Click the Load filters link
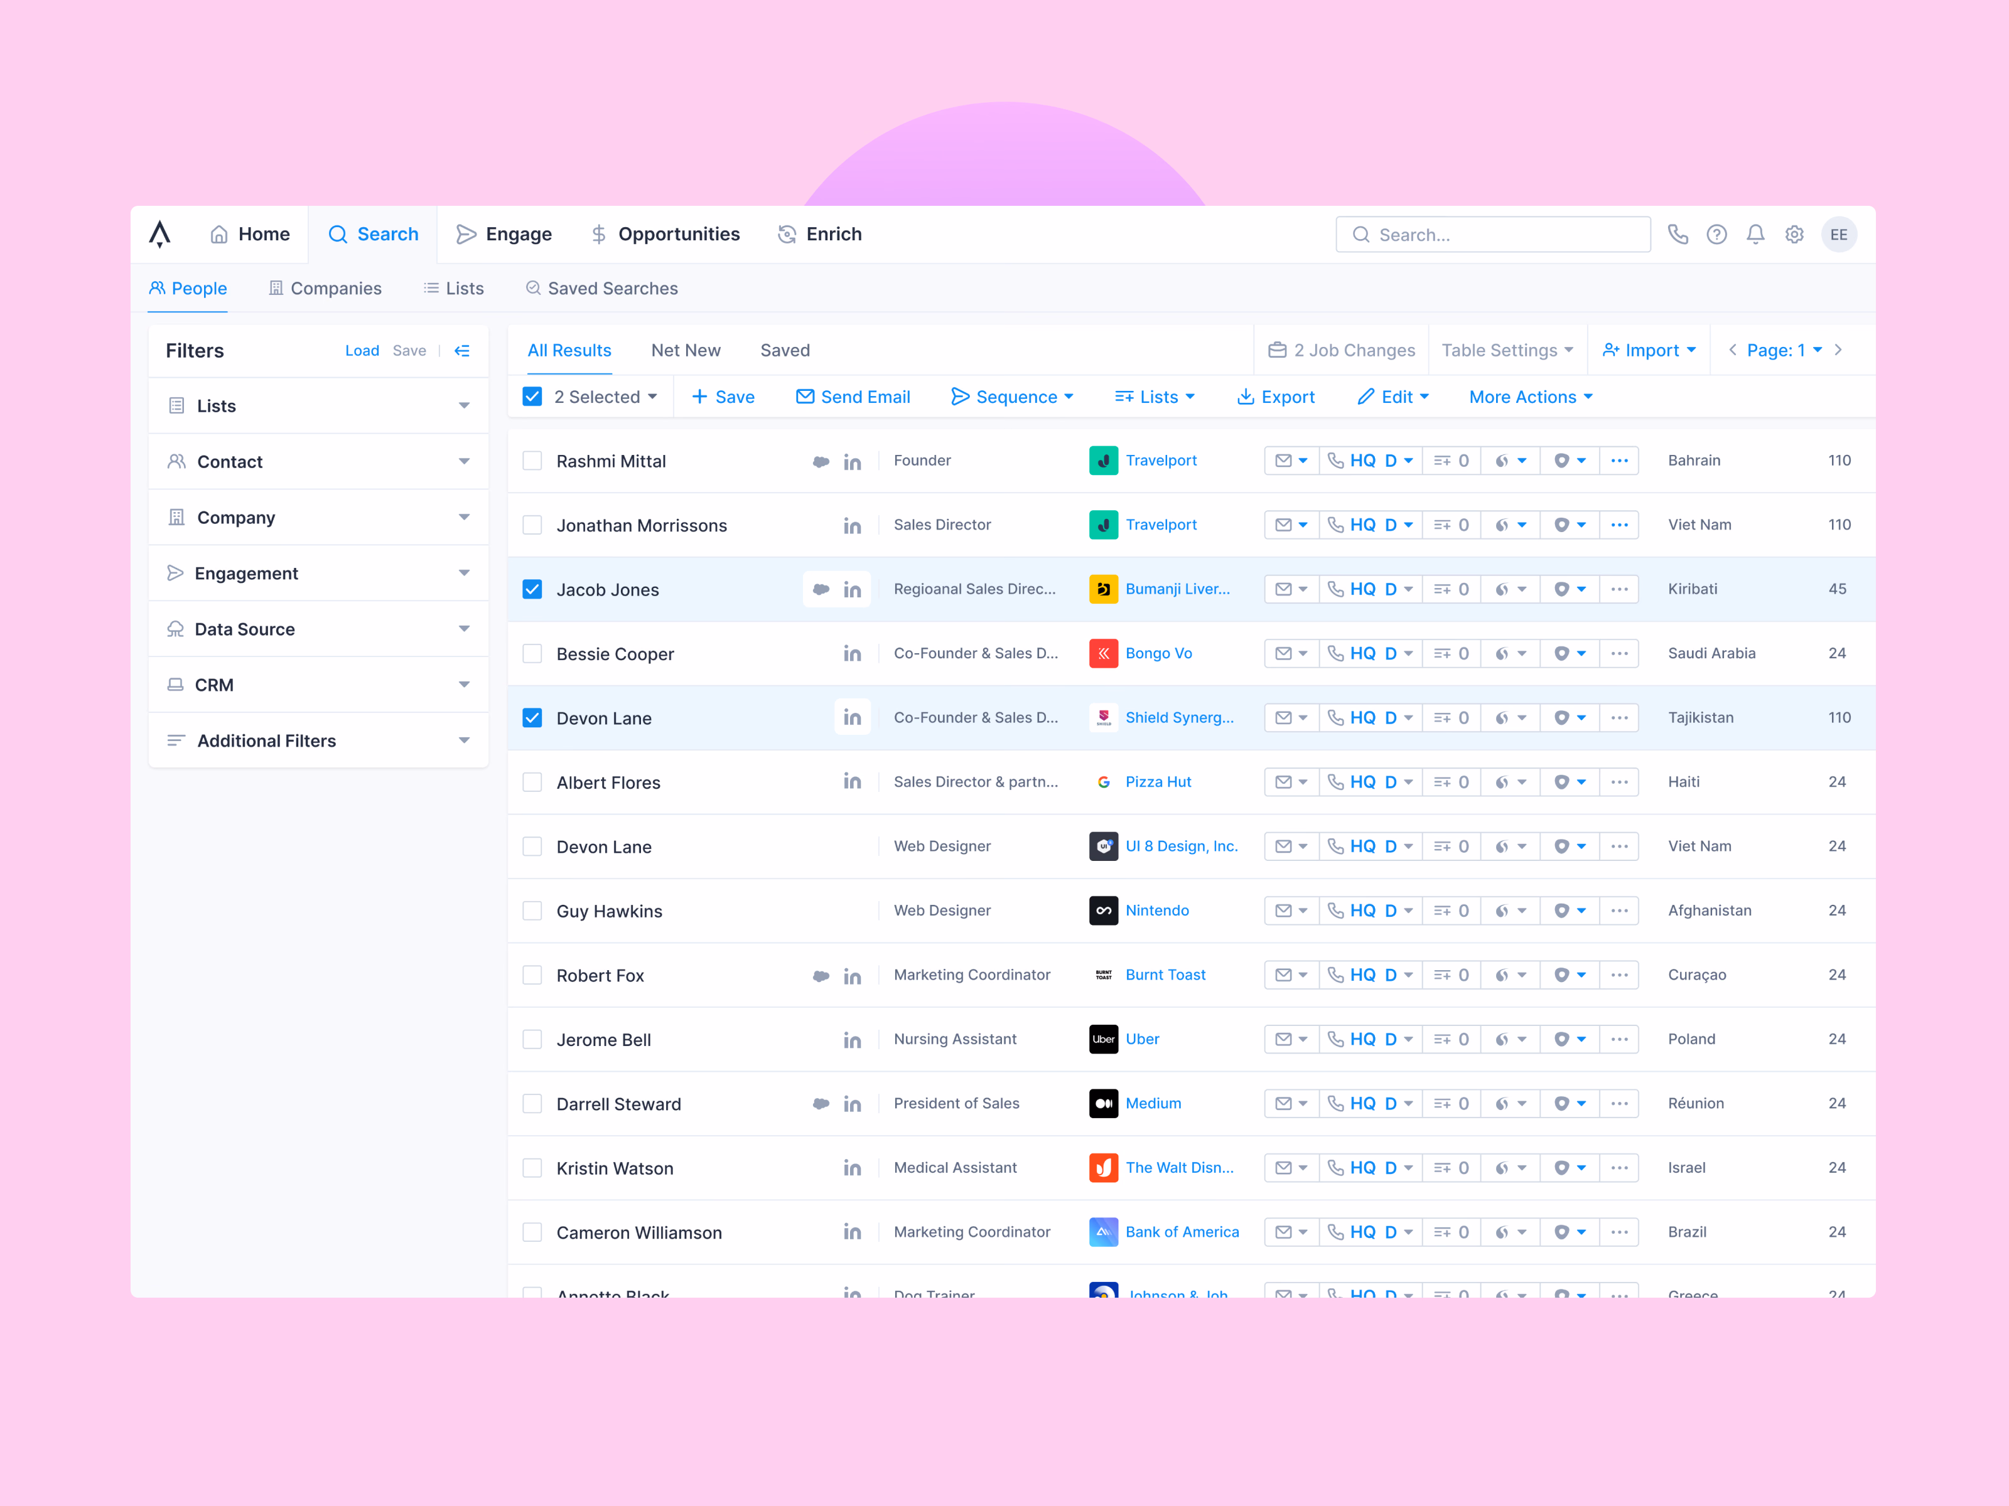 [x=362, y=350]
